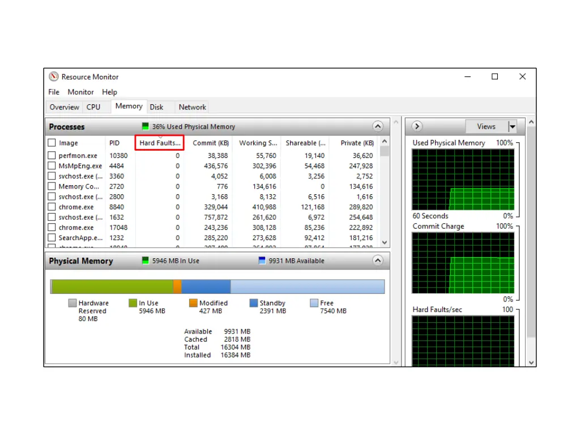Image resolution: width=580 pixels, height=435 pixels.
Task: Sort by Working Set column header
Action: tap(258, 143)
